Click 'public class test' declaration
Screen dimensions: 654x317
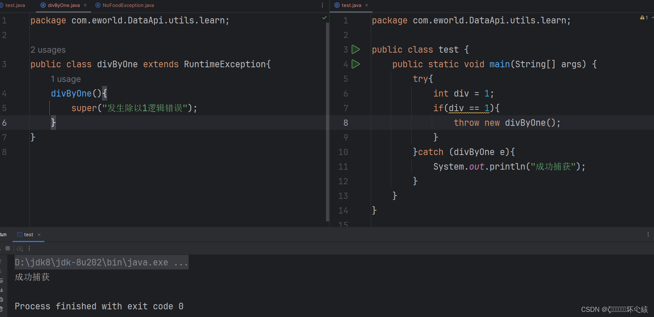pos(415,50)
